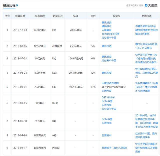Click the 投资方 column header

click(x=116, y=16)
